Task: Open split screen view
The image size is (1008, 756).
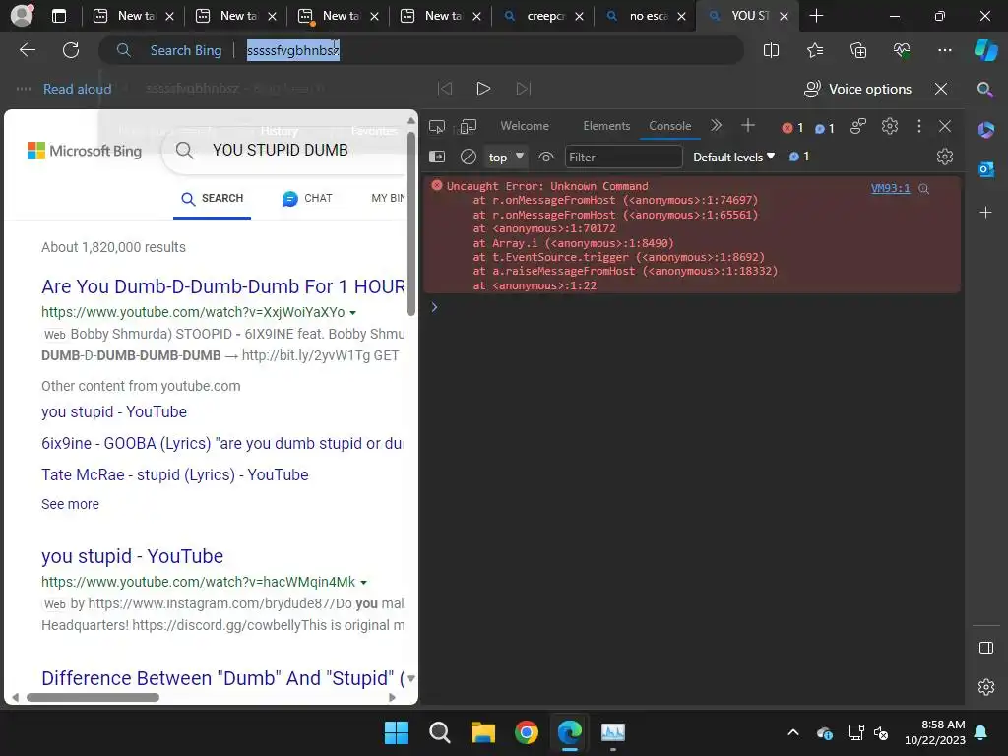Action: tap(771, 50)
